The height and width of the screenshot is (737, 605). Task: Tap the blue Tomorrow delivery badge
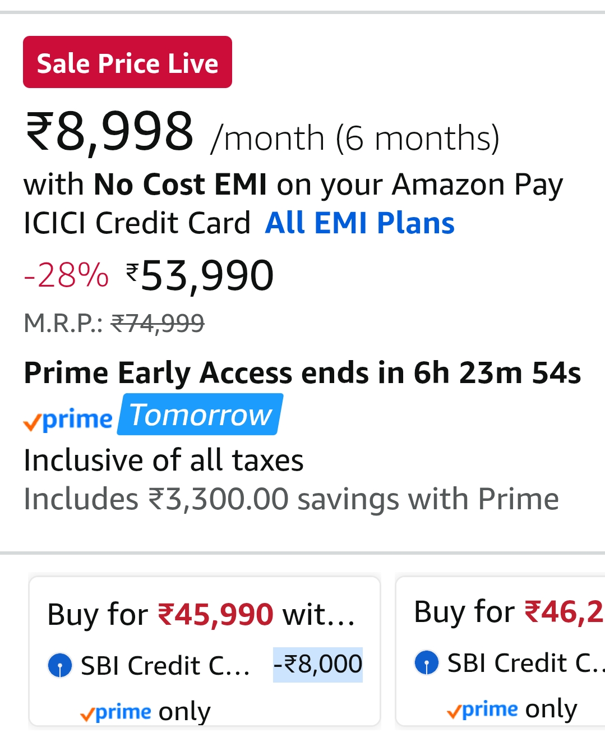pos(201,415)
